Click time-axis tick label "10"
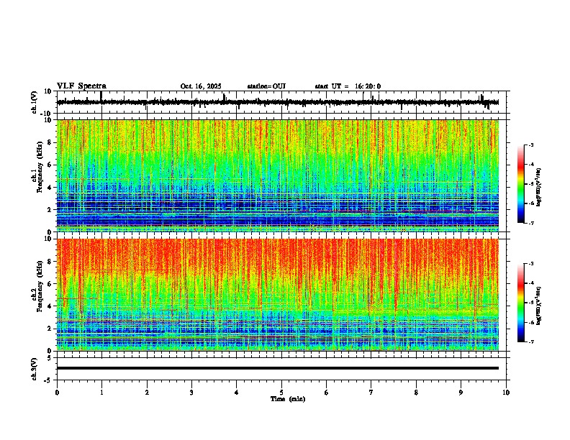The image size is (570, 440). point(506,393)
